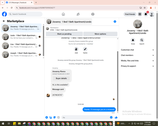This screenshot has width=158, height=126.
Task: Expand Media, files and links section
Action: tap(137, 61)
